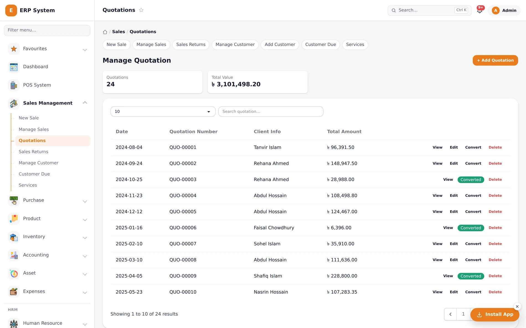Viewport: 526px width, 328px height.
Task: Expand the Purchase menu chevron
Action: pos(85,201)
